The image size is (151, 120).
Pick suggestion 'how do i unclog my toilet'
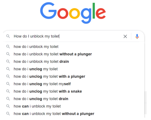pos(36,69)
